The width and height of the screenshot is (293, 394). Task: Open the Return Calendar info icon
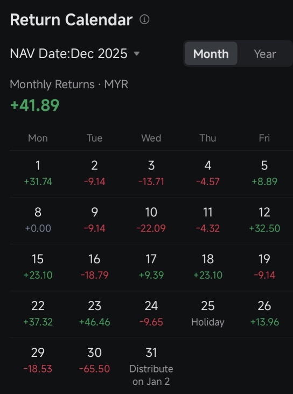[144, 19]
